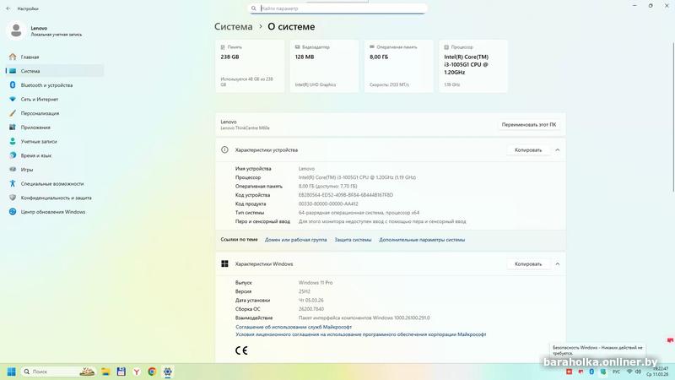Click the page vertical scrollbar
The image size is (675, 380).
click(x=672, y=117)
